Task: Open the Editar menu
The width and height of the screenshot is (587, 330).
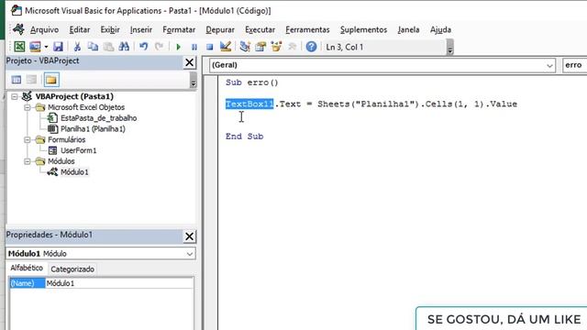Action: 80,29
